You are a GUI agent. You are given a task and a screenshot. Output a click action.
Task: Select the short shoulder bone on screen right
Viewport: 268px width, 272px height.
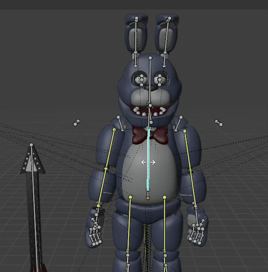click(x=178, y=124)
